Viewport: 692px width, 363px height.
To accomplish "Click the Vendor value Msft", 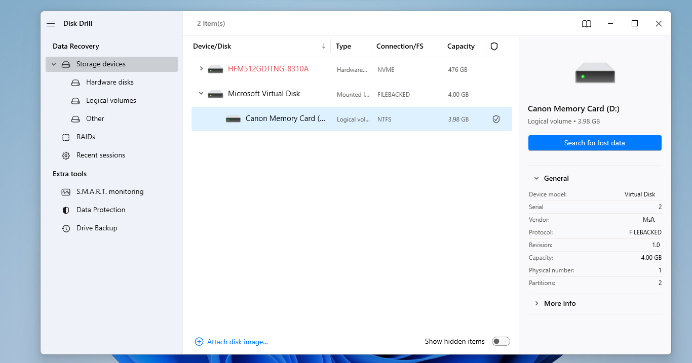I will [x=649, y=220].
